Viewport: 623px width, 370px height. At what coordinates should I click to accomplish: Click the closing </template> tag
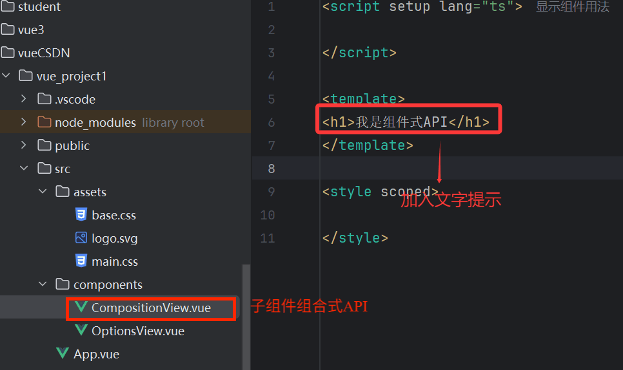(x=368, y=145)
